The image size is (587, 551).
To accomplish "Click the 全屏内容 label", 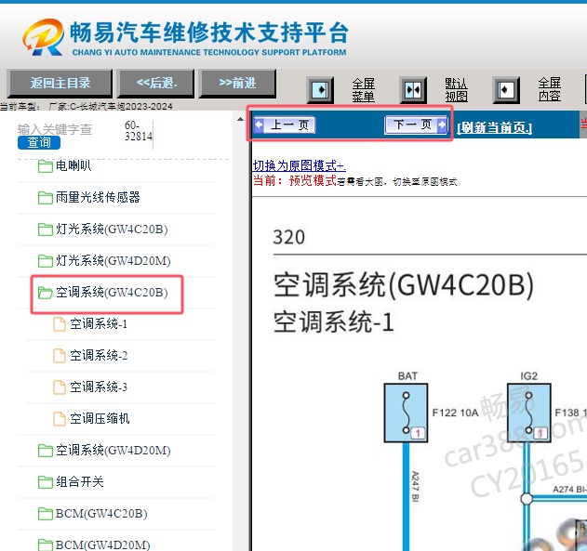I will click(549, 90).
